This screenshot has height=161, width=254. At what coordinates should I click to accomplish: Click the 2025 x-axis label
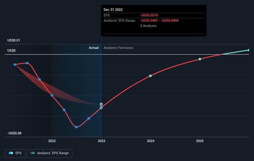click(200, 141)
